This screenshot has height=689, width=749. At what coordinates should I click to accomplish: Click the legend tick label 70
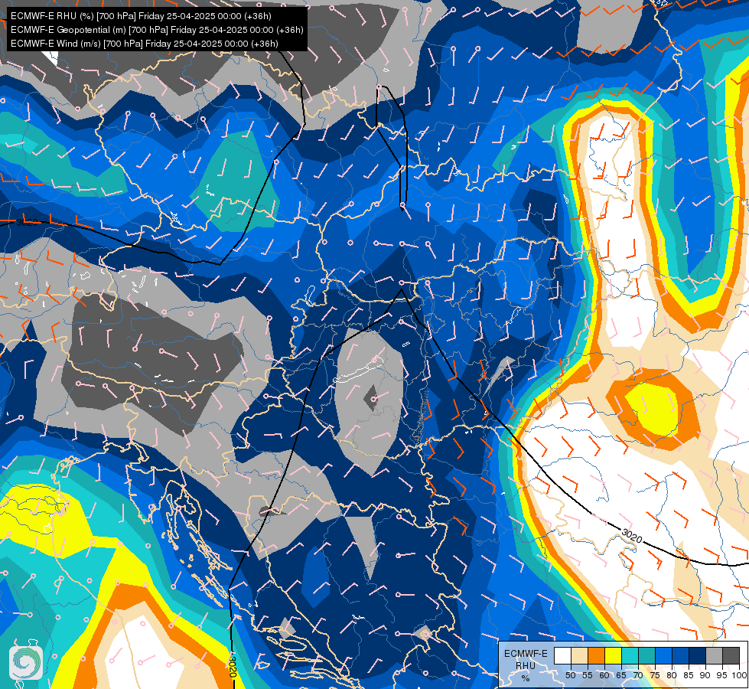pyautogui.click(x=638, y=675)
